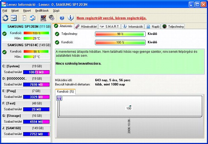208x144 pixels.
Task: Click SP1614C 27 °C temperature bar
Action: (36, 57)
